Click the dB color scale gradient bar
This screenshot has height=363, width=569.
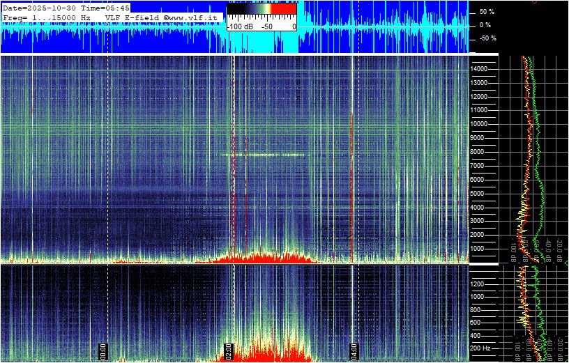click(261, 8)
